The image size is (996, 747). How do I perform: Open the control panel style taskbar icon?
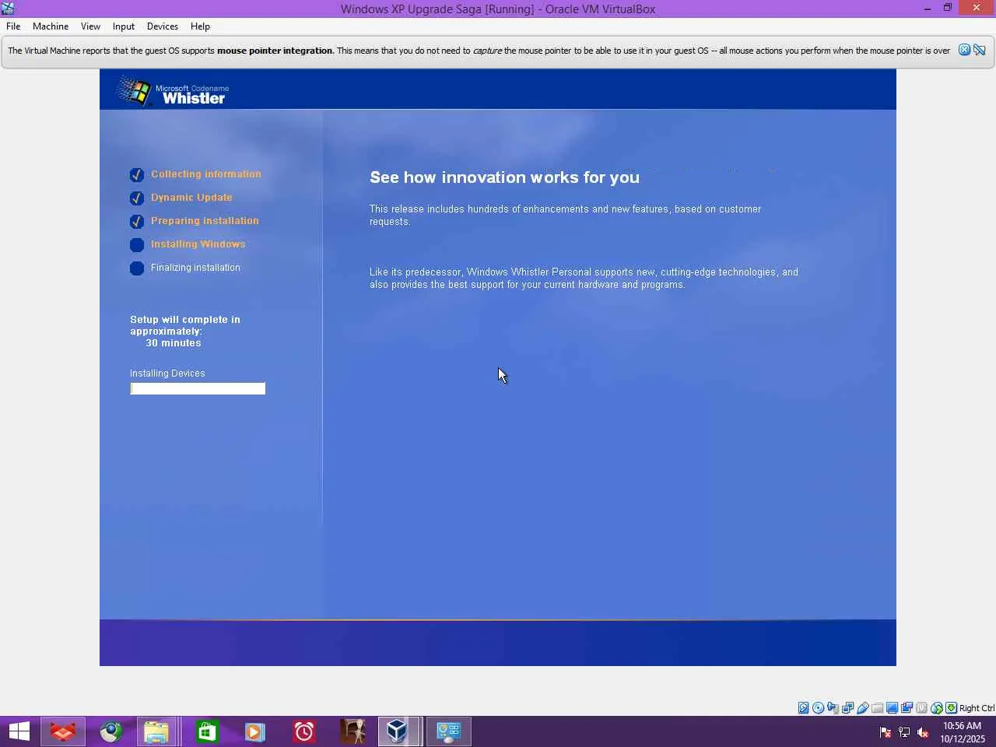449,731
